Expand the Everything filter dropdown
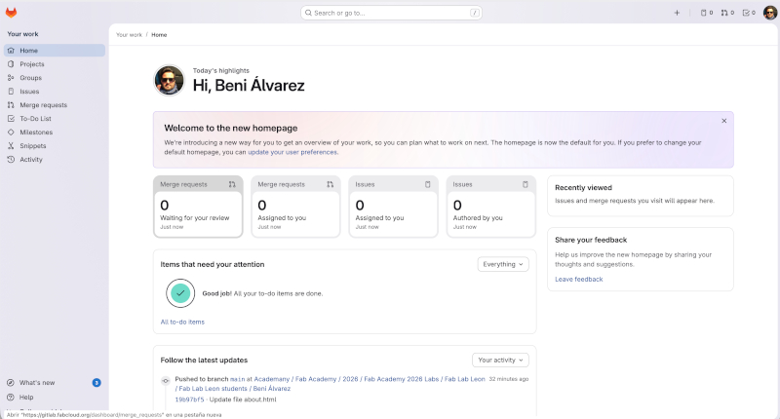Screen dimensions: 780x419 (503, 264)
